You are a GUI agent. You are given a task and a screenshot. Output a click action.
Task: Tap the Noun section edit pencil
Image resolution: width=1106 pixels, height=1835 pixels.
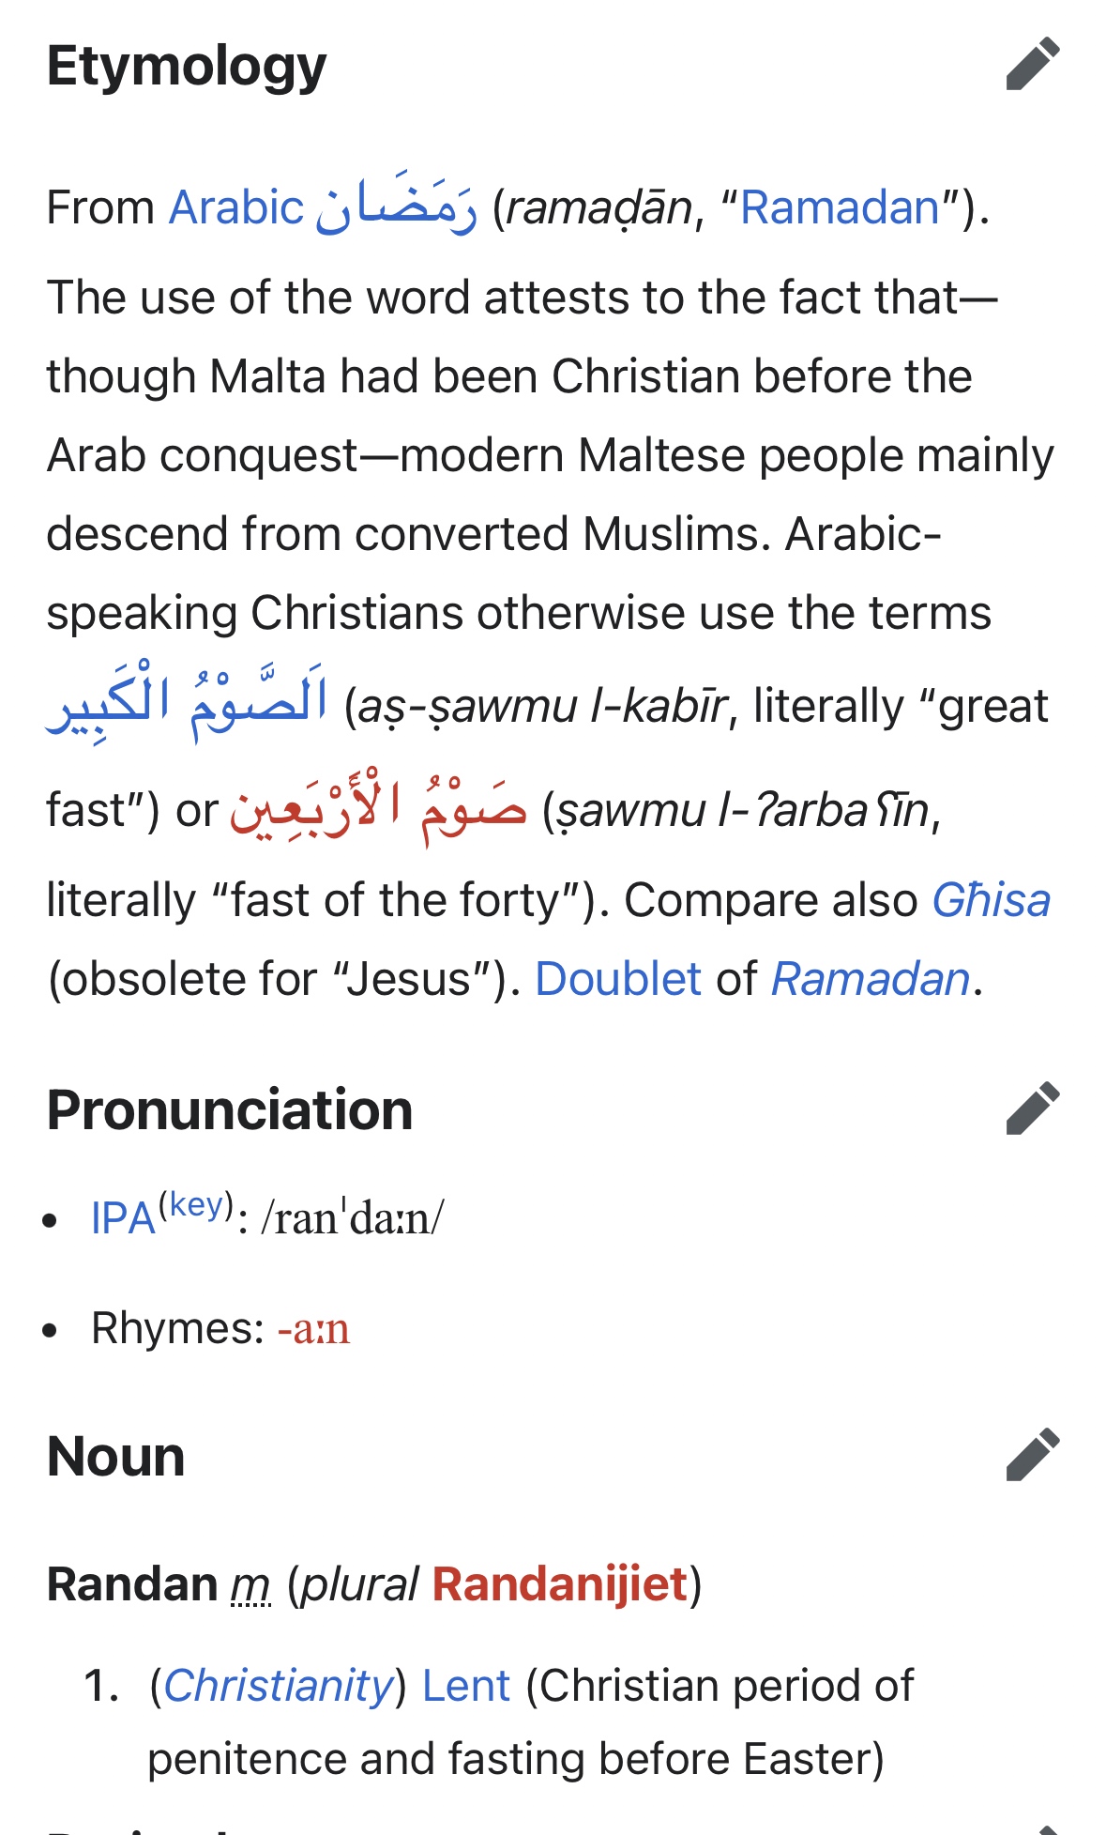coord(1032,1455)
